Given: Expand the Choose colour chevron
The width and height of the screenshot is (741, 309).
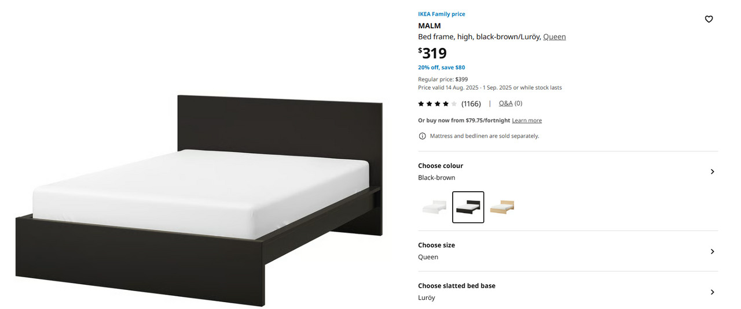Looking at the screenshot, I should click(x=712, y=172).
